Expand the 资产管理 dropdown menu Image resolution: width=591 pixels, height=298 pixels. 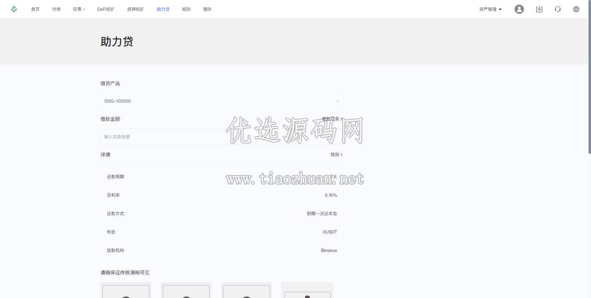click(490, 9)
